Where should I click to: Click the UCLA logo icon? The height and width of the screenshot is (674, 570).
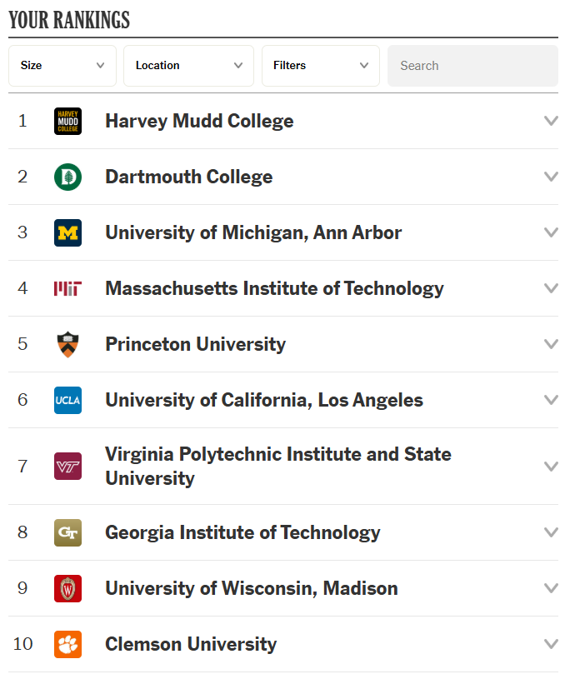click(x=67, y=400)
